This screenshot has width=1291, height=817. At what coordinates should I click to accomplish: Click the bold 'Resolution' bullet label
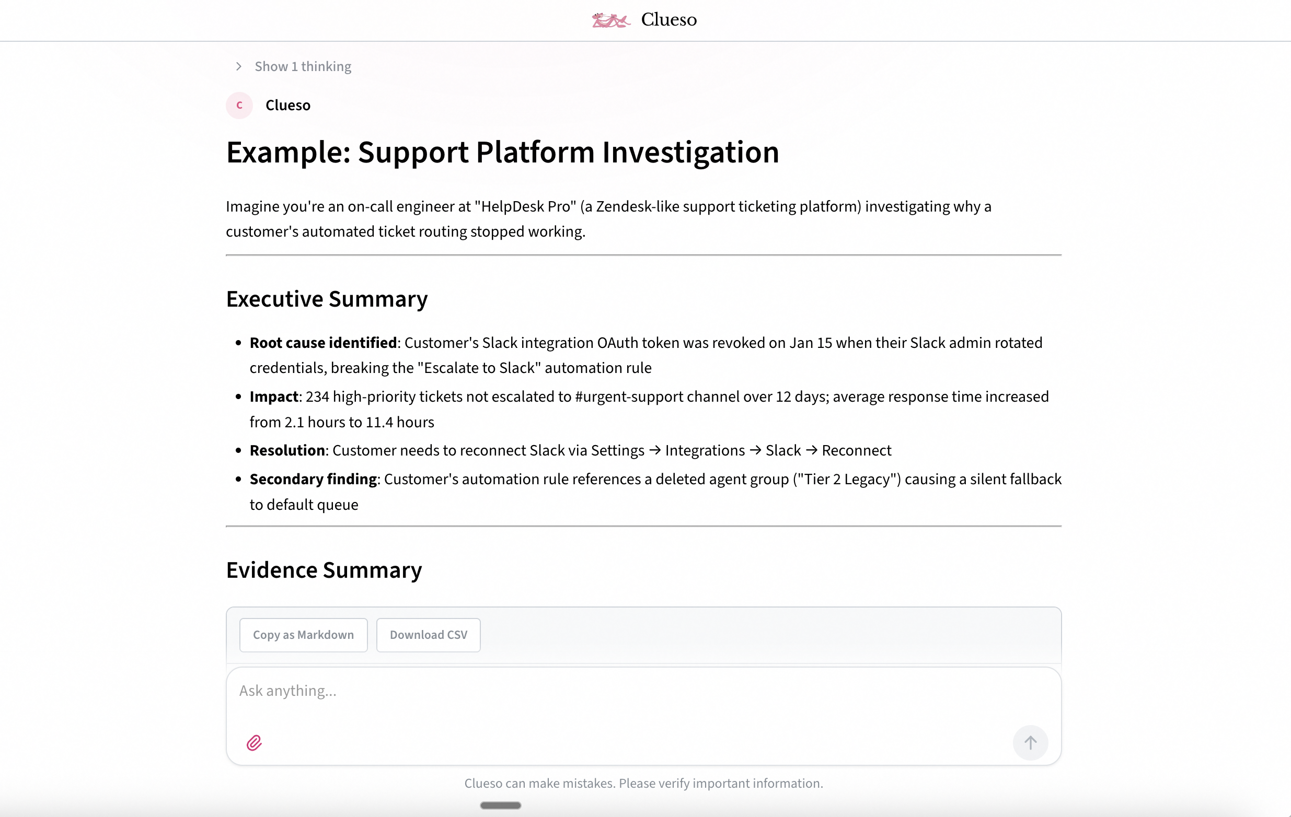click(287, 451)
